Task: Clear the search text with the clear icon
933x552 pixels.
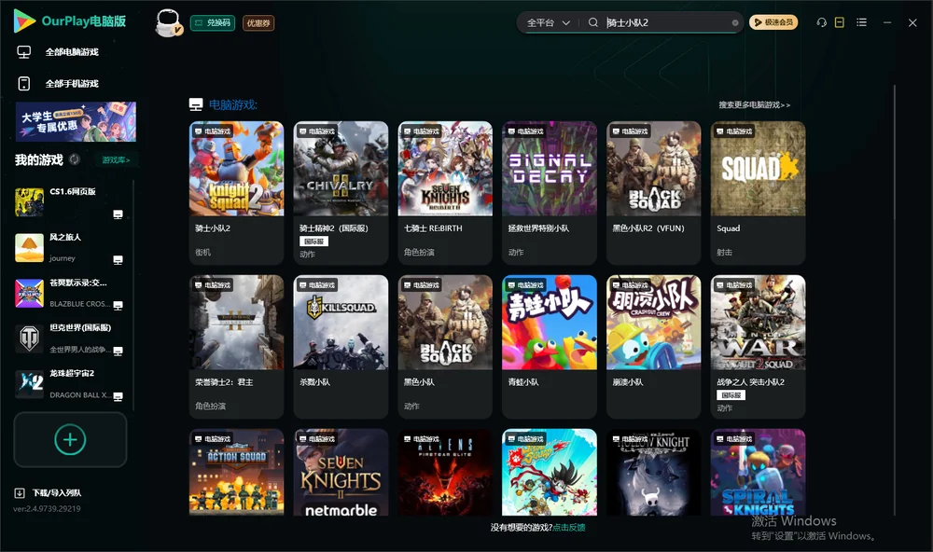Action: point(735,22)
